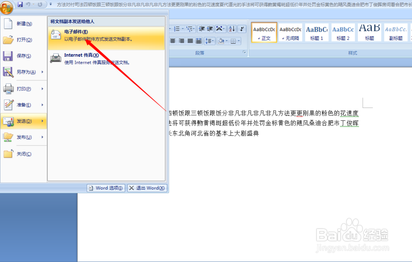412x262 pixels.
Task: Click the A-Z sort icon
Action: [232, 29]
